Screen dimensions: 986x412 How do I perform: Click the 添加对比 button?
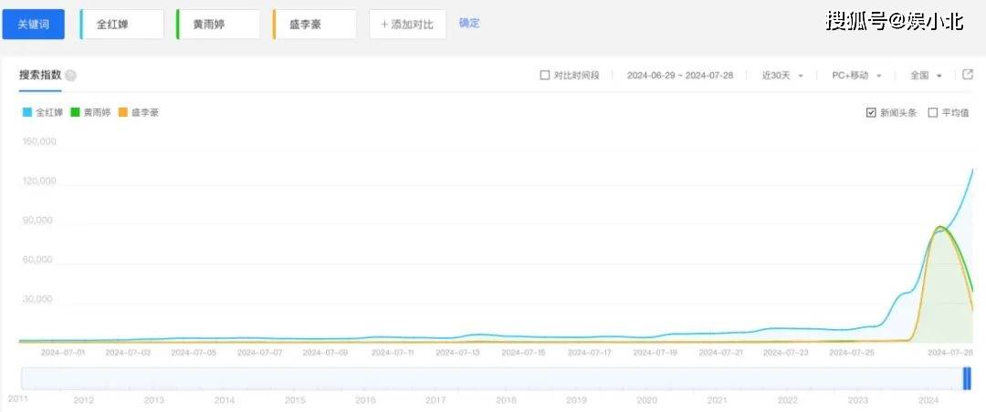pos(407,25)
